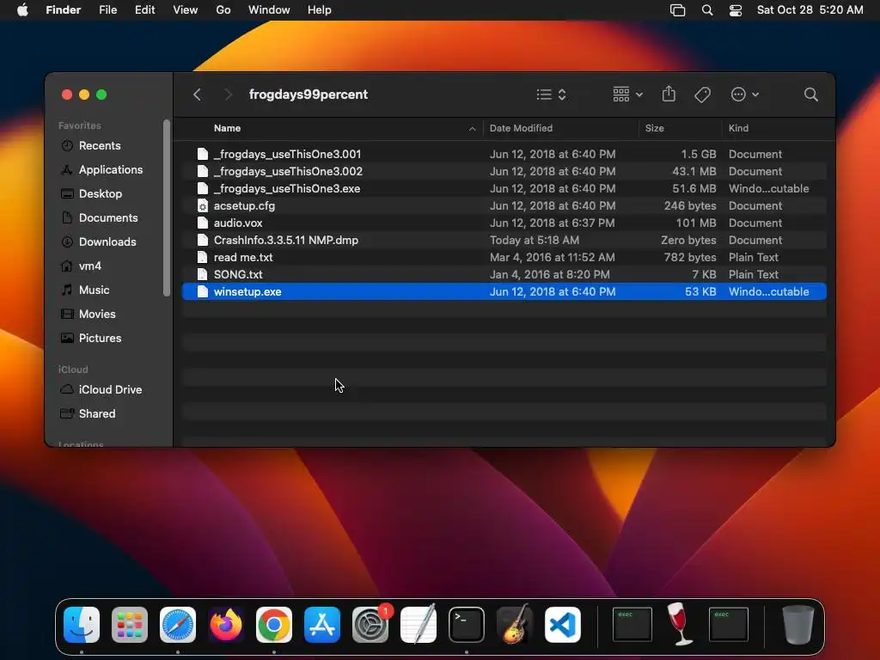Click the date and time in menu bar
Image resolution: width=880 pixels, height=660 pixels.
pyautogui.click(x=810, y=10)
